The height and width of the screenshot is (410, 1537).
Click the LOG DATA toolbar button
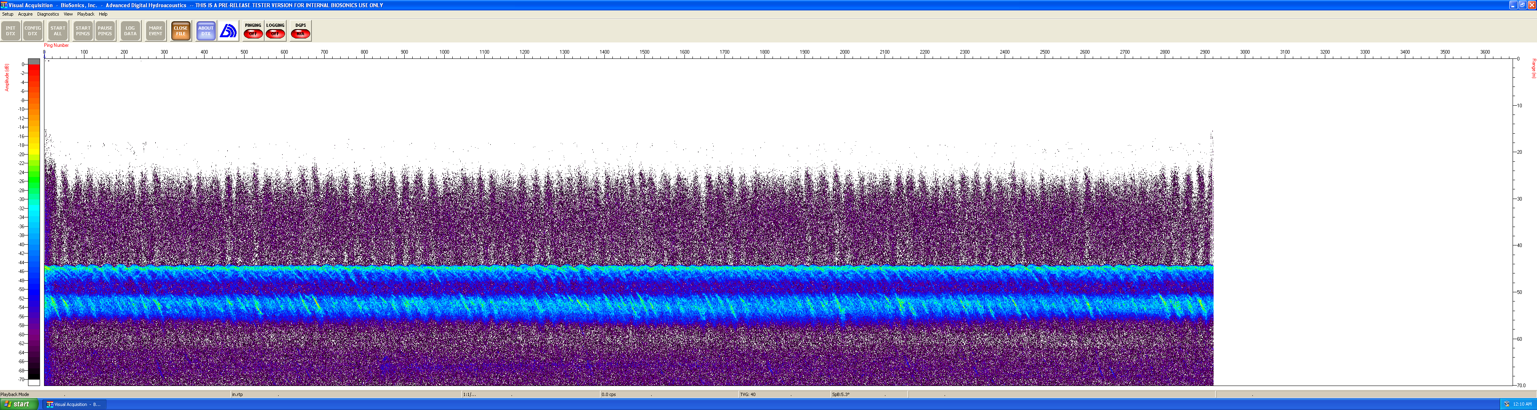[x=130, y=31]
